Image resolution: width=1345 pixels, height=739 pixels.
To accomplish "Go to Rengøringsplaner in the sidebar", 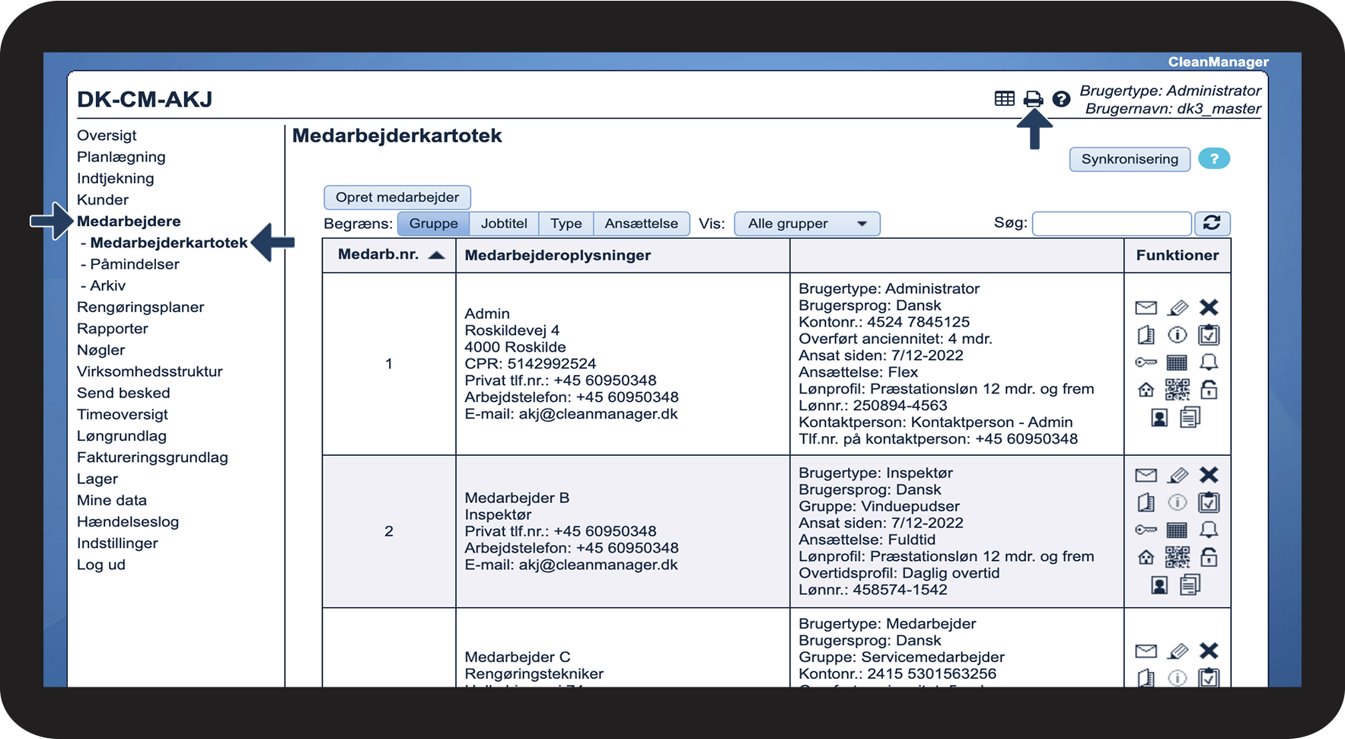I will click(141, 307).
